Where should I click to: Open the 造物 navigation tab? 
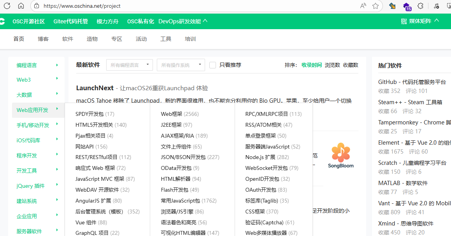(x=92, y=39)
